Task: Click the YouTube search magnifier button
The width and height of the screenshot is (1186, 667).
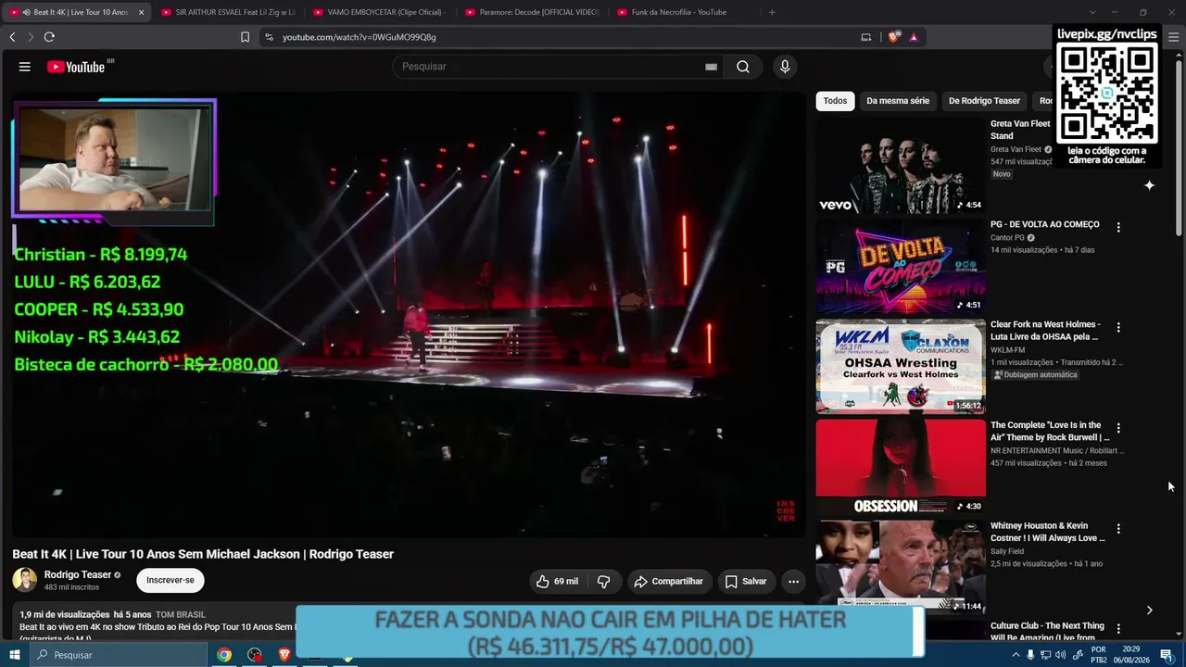Action: coord(743,67)
